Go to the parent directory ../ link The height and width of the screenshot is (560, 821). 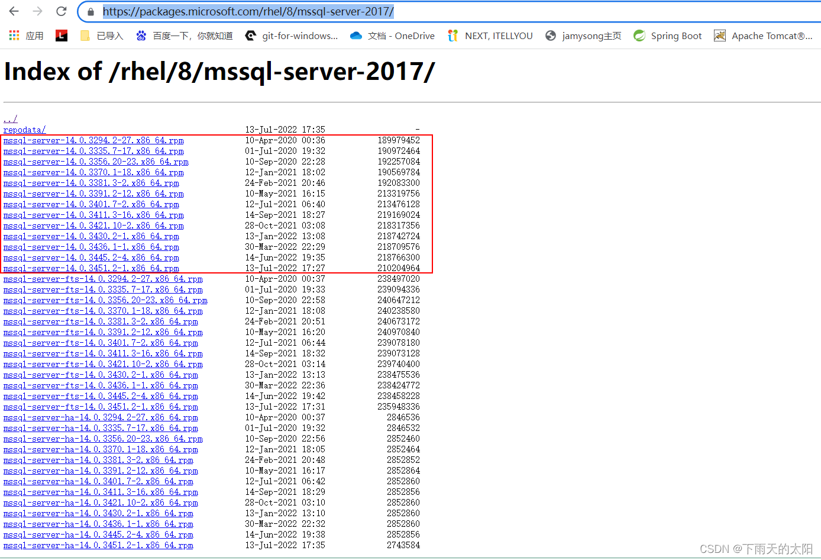click(x=11, y=119)
